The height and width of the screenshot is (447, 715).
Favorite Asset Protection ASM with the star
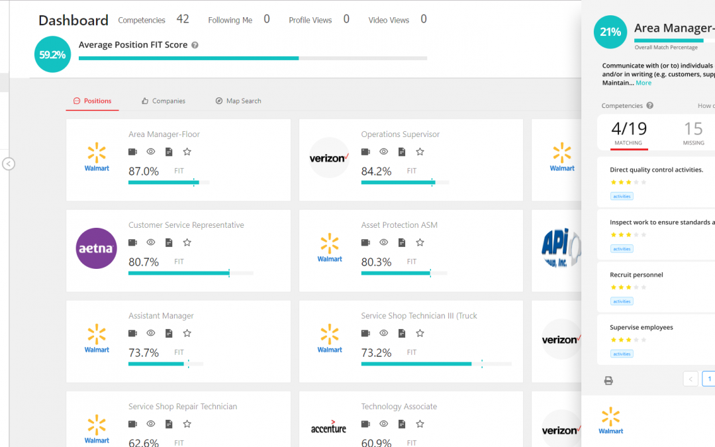420,242
